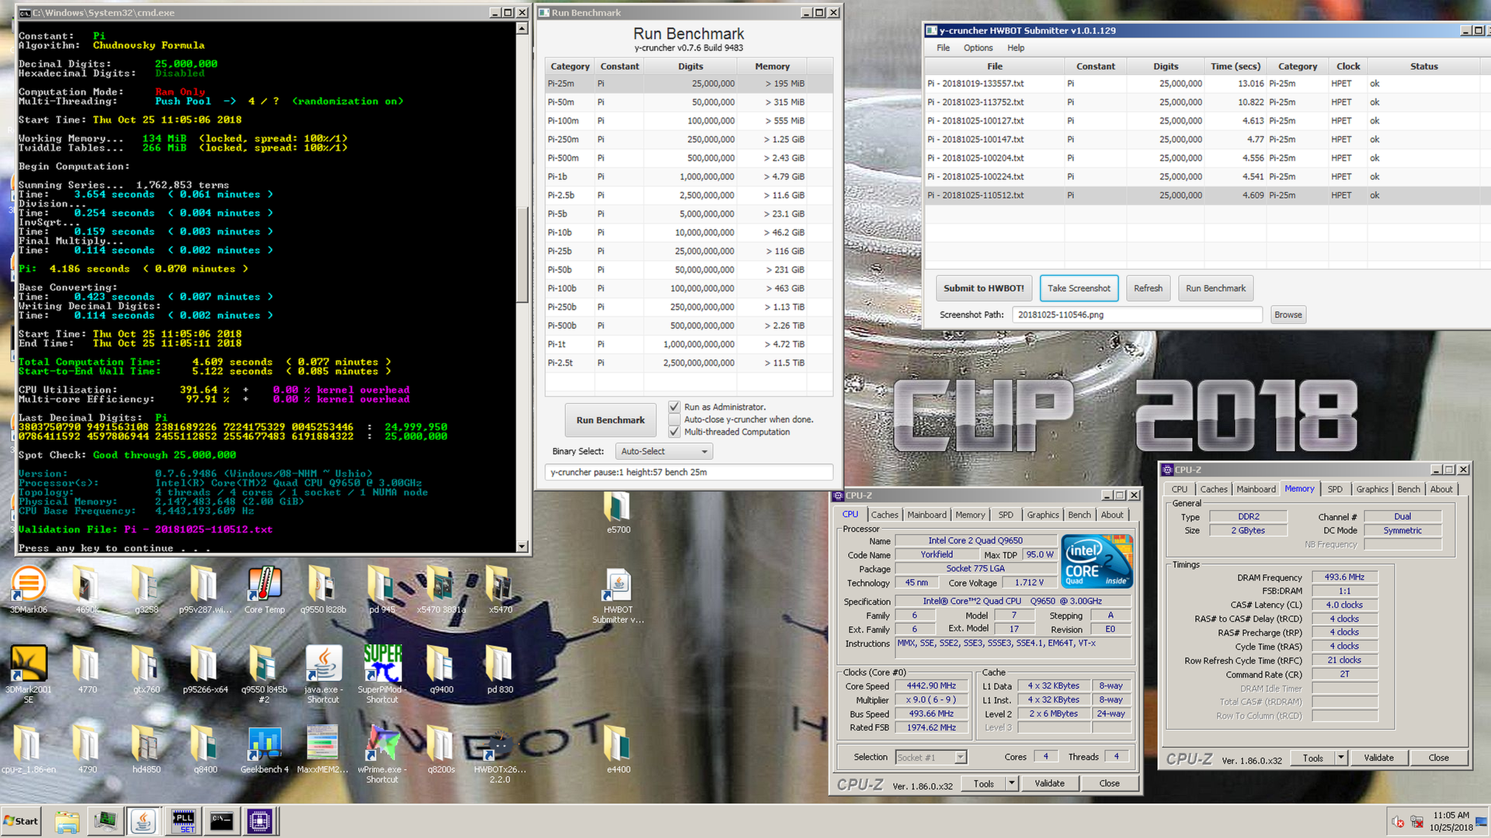
Task: Open Windows Explorer from the taskbar
Action: [68, 822]
